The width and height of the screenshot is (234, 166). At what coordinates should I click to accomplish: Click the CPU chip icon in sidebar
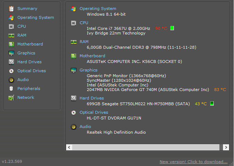tap(11, 27)
